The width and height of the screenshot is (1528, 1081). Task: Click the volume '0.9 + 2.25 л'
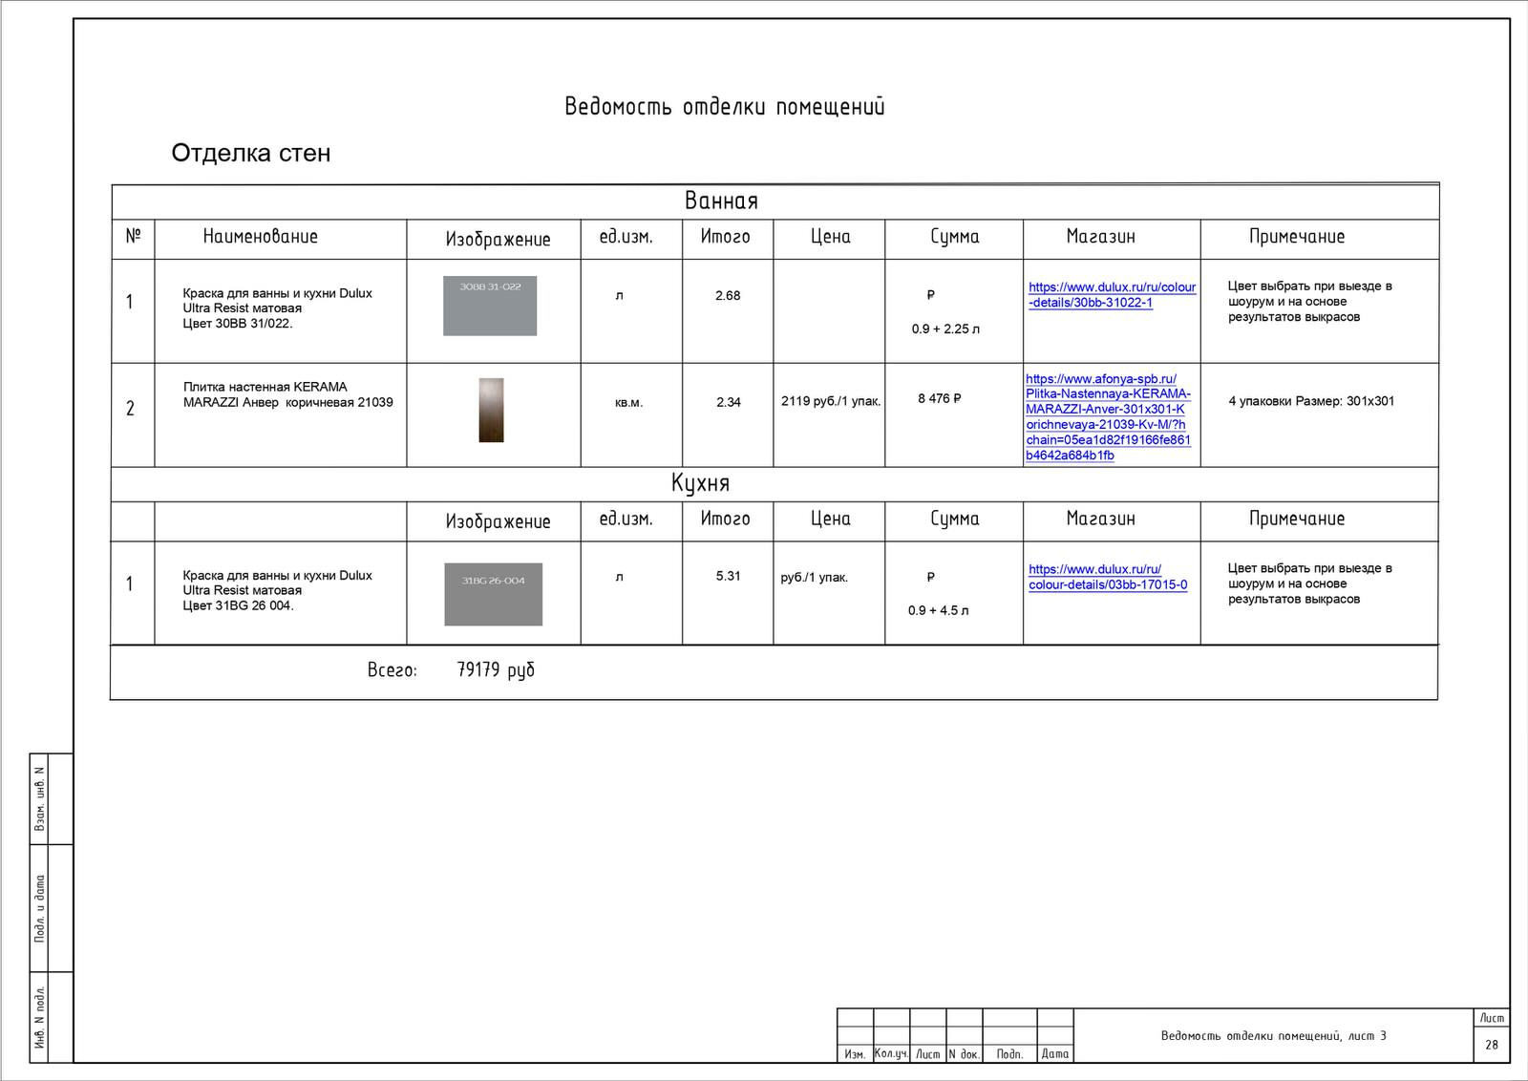pyautogui.click(x=945, y=329)
